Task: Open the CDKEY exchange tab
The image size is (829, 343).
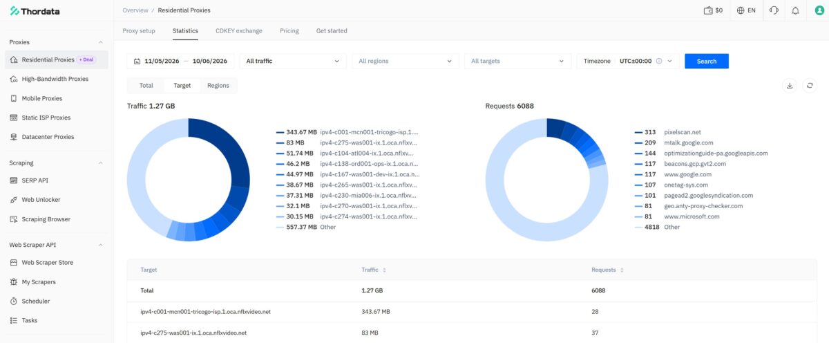Action: click(239, 30)
